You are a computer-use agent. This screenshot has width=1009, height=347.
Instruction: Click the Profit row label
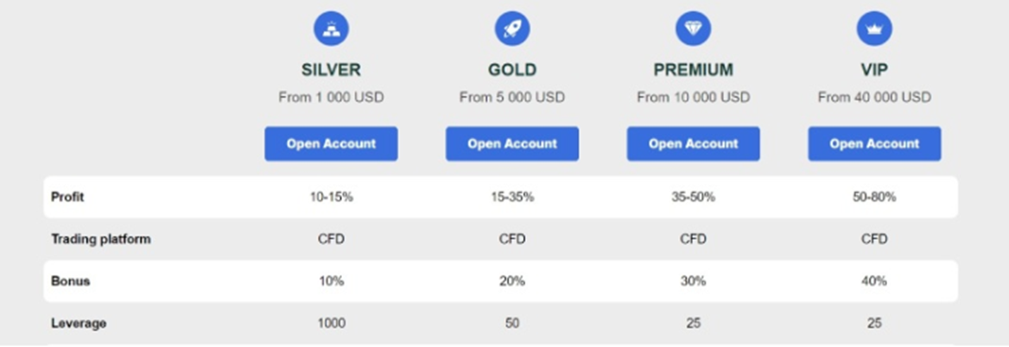tap(67, 197)
